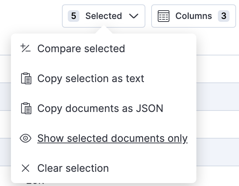Screen dimensions: 239x186
Task: Click the table grid icon on Columns button
Action: [164, 16]
